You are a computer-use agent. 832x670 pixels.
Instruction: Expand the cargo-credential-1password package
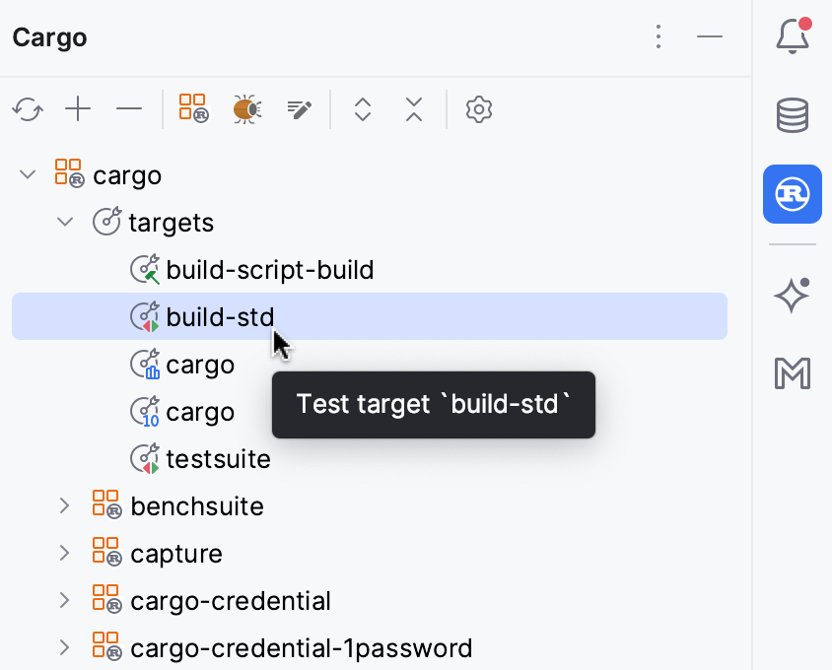click(64, 647)
